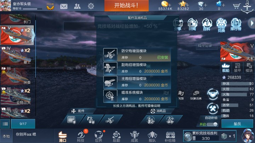Viewport: 255px width, 143px height.
Task: Open the shopping cart store icon
Action: tap(236, 6)
